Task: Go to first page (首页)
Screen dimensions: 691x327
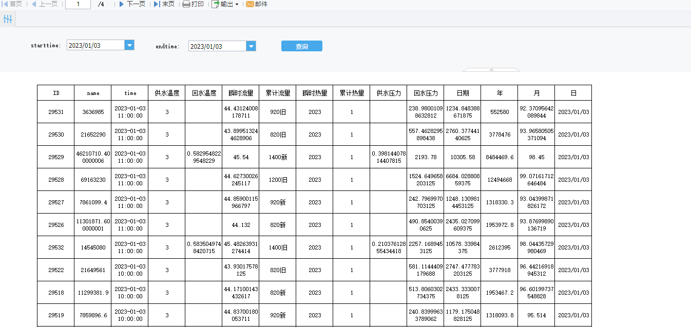Action: (12, 4)
